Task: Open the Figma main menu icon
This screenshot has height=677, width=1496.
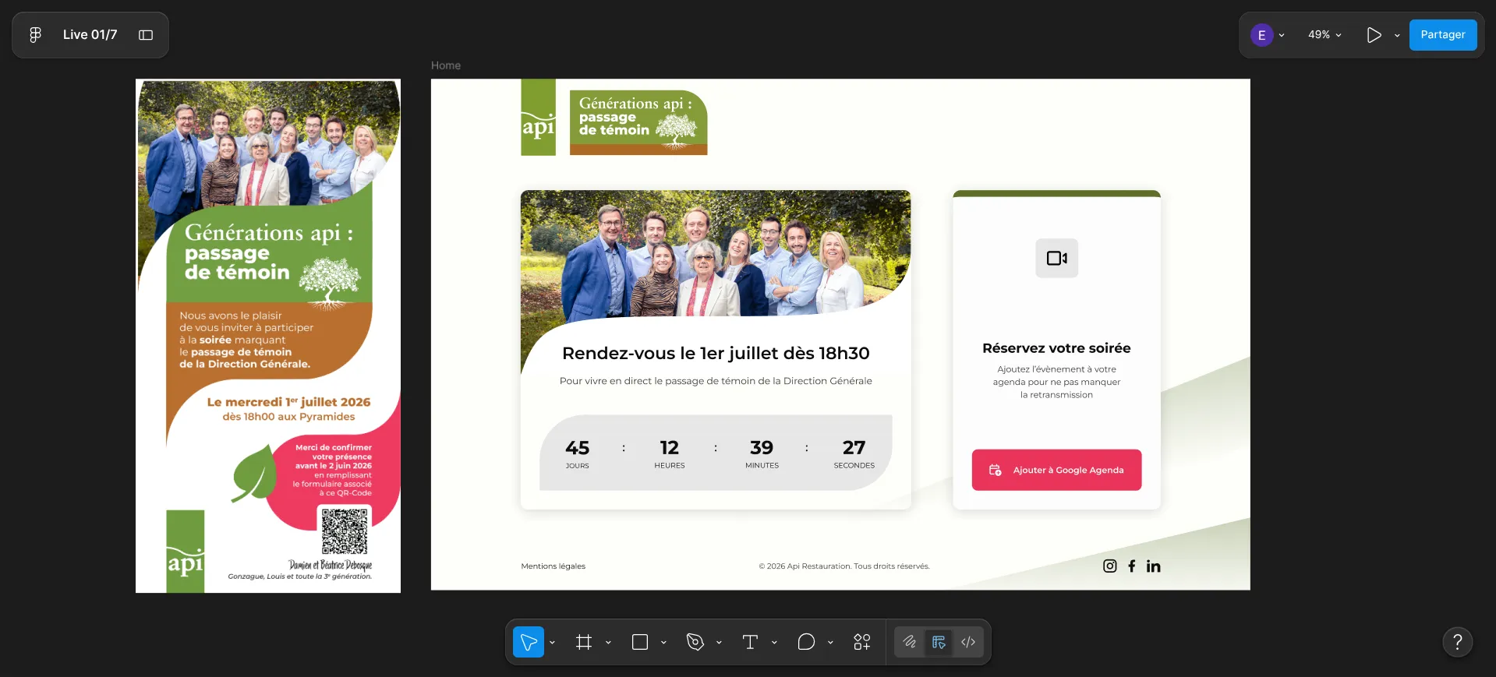Action: pyautogui.click(x=35, y=35)
